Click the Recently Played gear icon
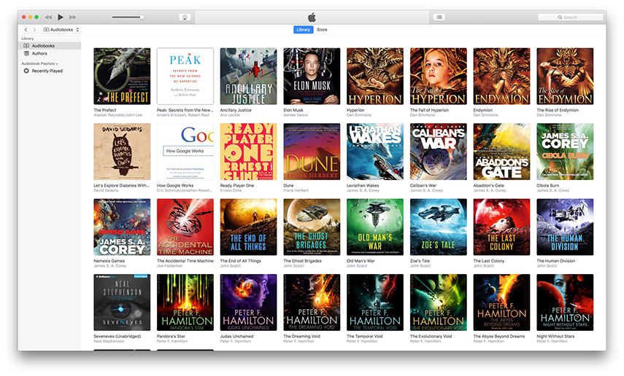624x376 pixels. 26,71
